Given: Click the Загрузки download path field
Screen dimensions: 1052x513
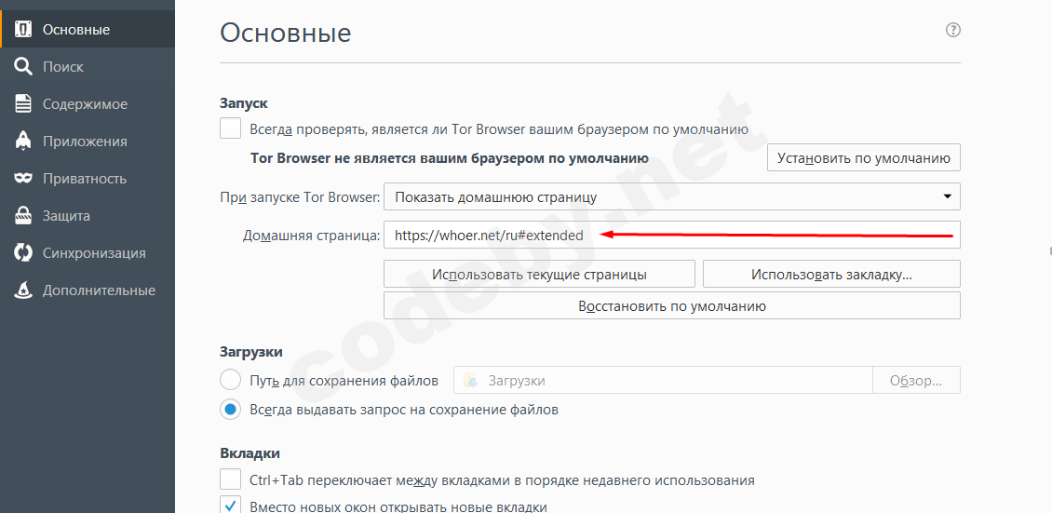Looking at the screenshot, I should (x=663, y=380).
